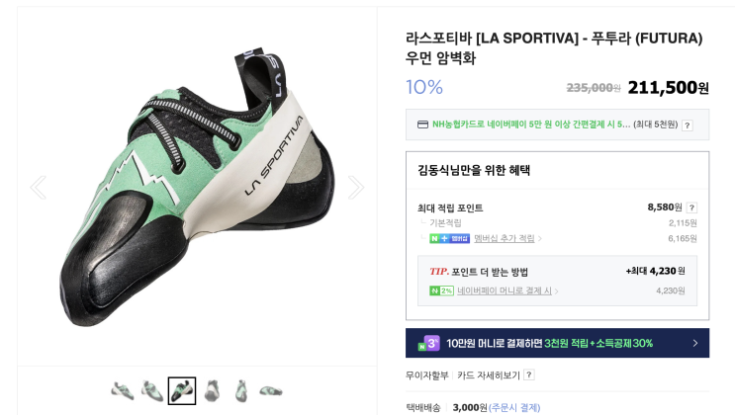735x415 pixels.
Task: Open the help icon next to 카드 자세히보기
Action: point(529,375)
